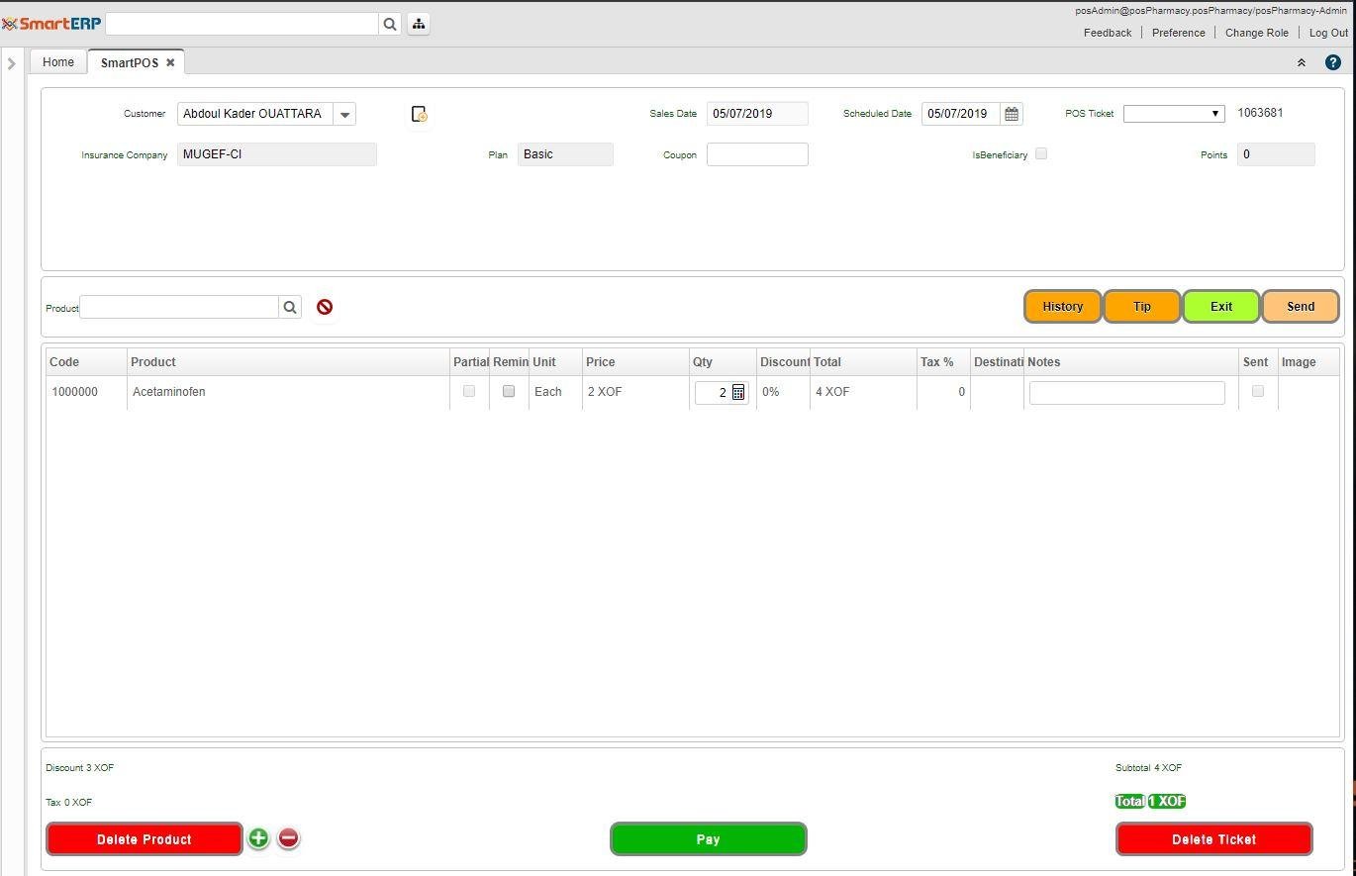
Task: Click the Subtotal 4 XOF text
Action: 1148,768
